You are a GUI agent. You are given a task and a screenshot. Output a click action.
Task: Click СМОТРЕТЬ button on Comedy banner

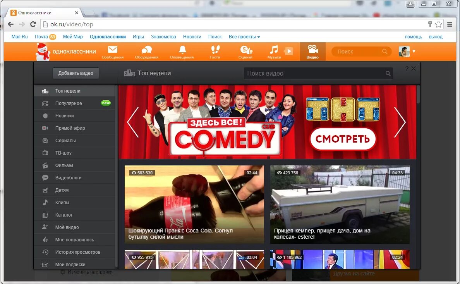coord(343,139)
